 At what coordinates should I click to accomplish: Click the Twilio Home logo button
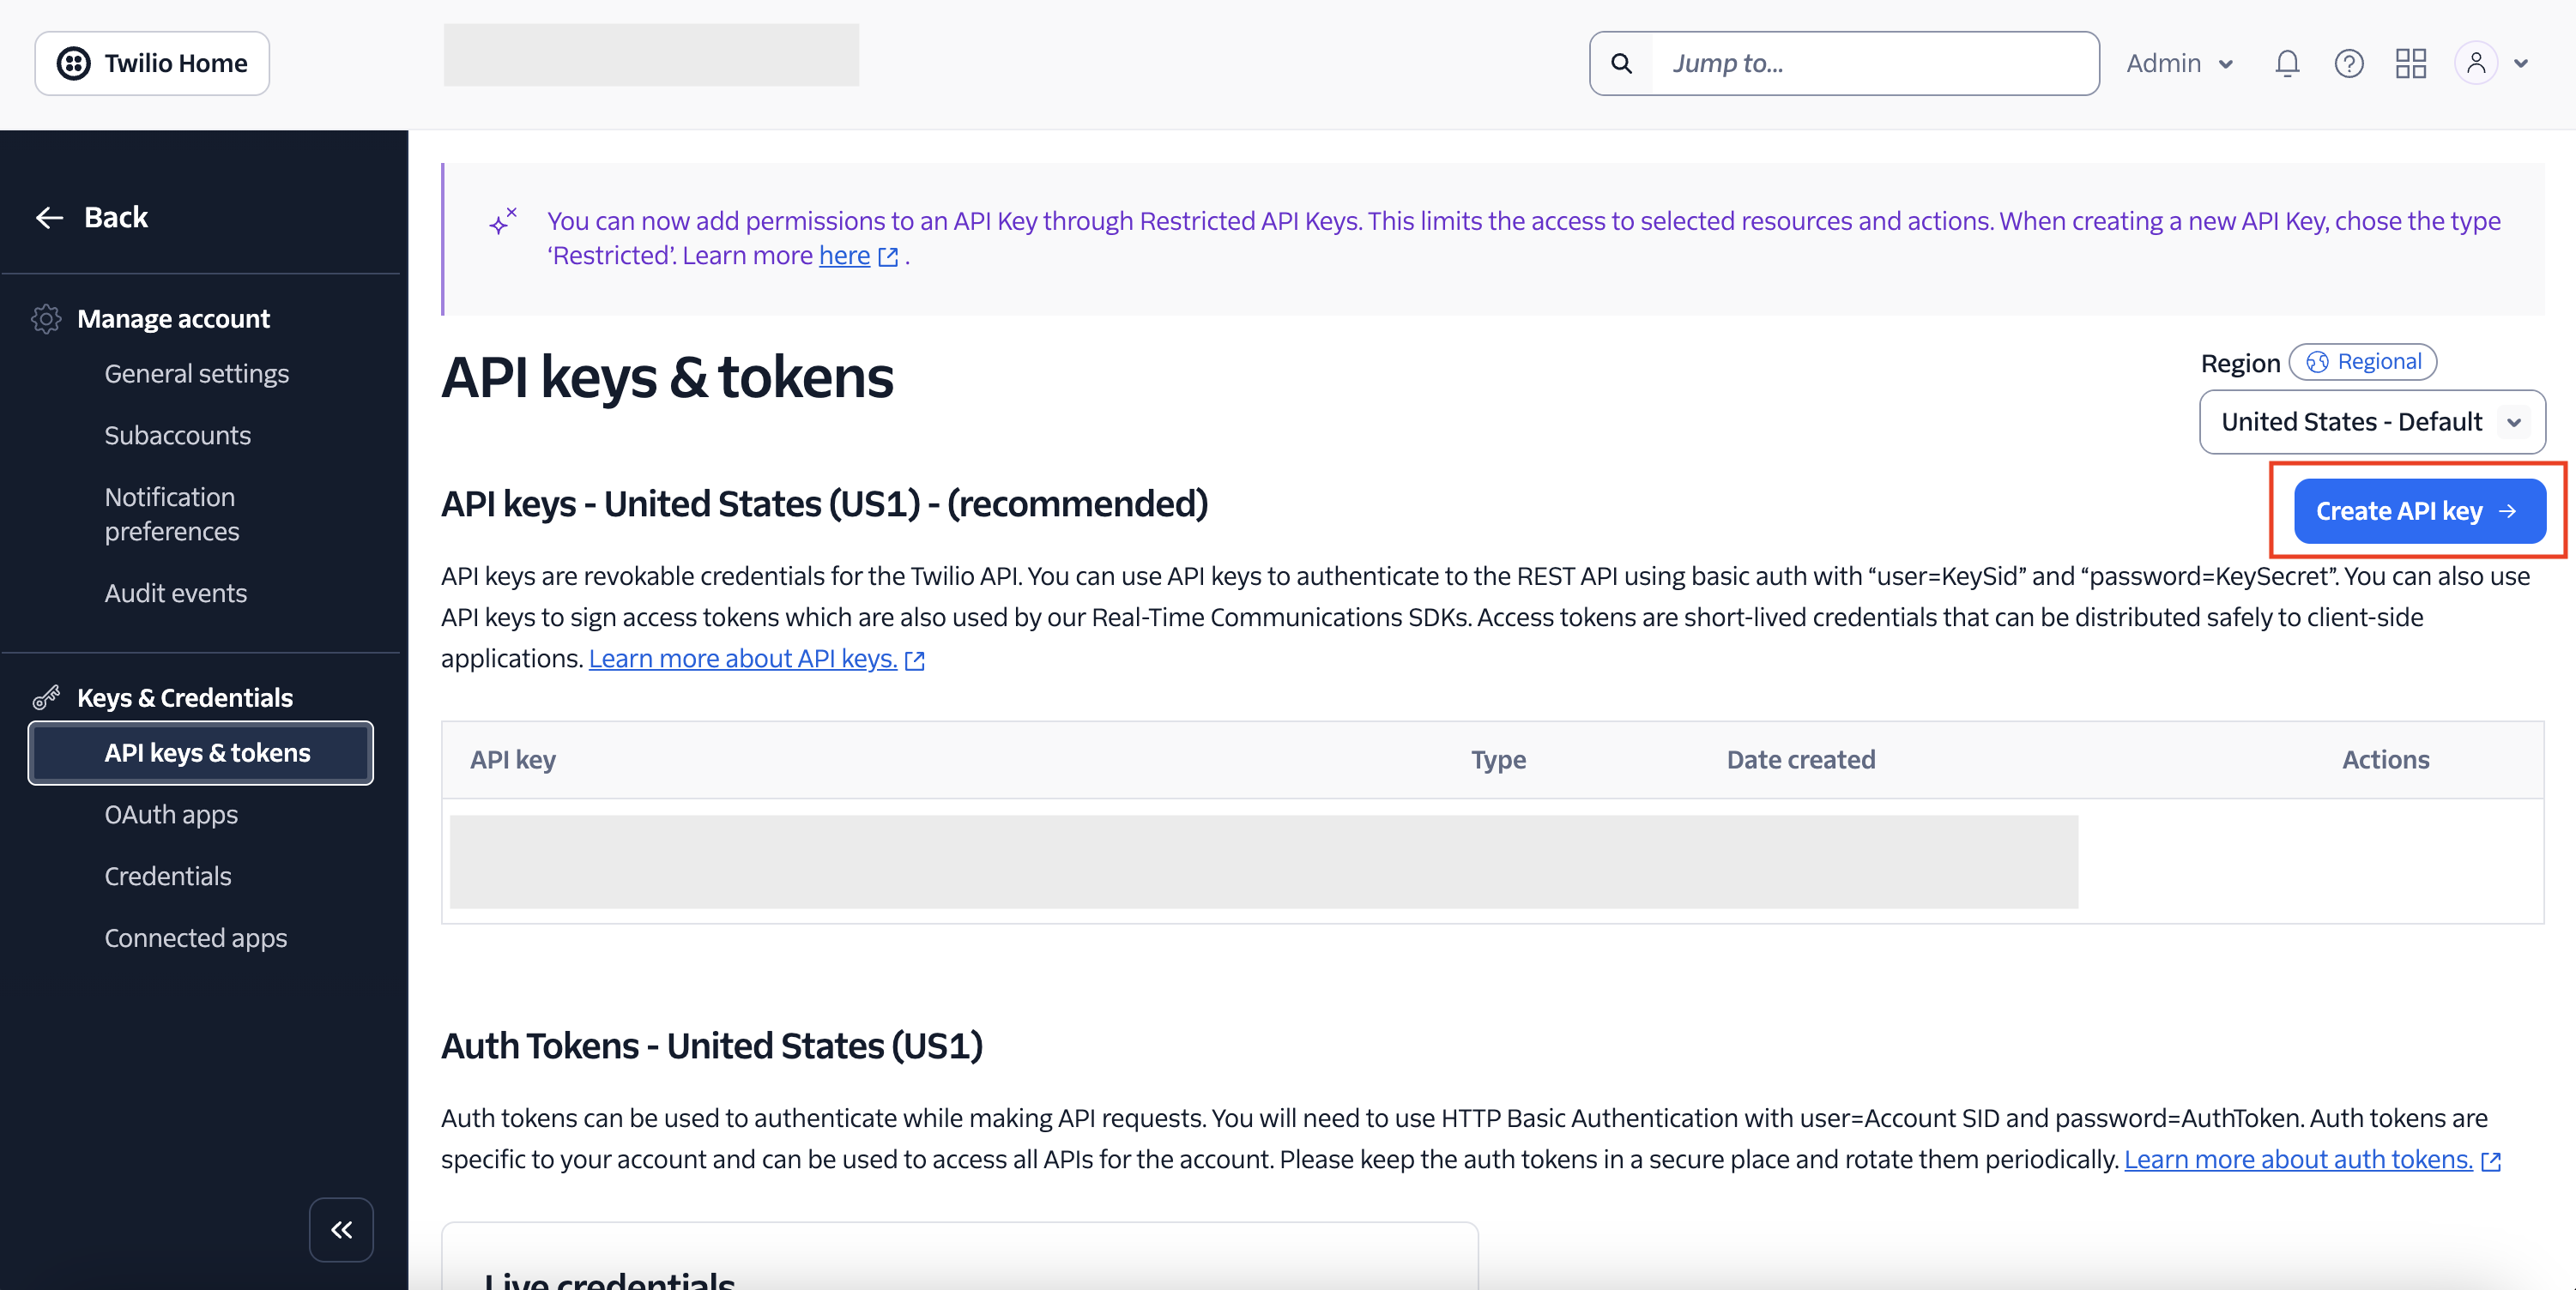[x=152, y=64]
